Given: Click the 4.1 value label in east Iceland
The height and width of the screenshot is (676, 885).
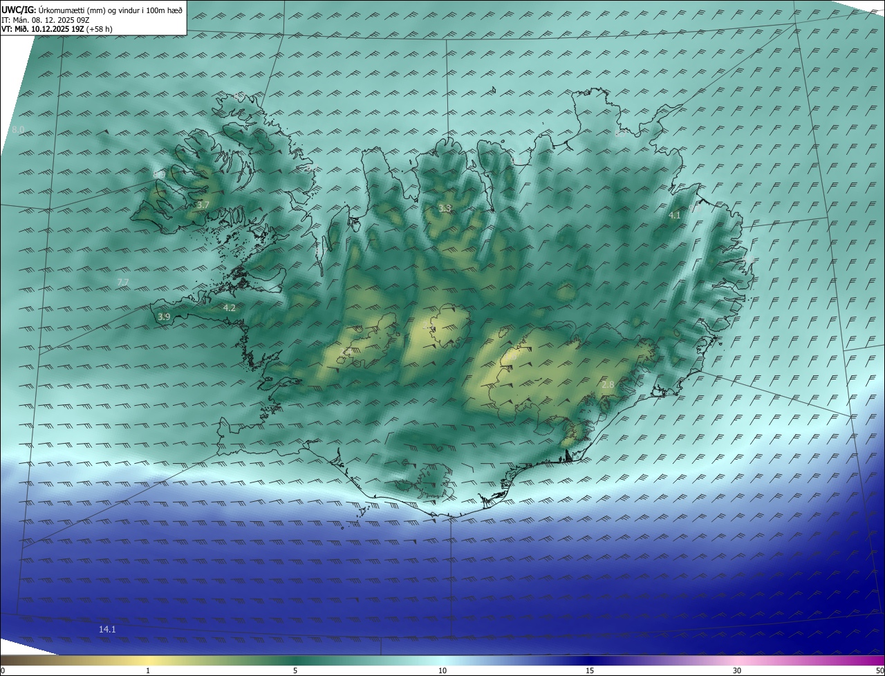Looking at the screenshot, I should (x=674, y=215).
